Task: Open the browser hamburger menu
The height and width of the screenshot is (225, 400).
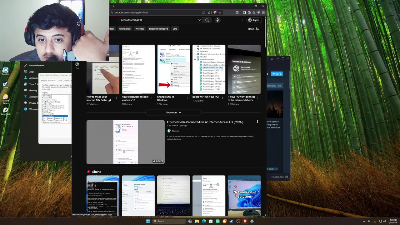Action: coord(263,12)
